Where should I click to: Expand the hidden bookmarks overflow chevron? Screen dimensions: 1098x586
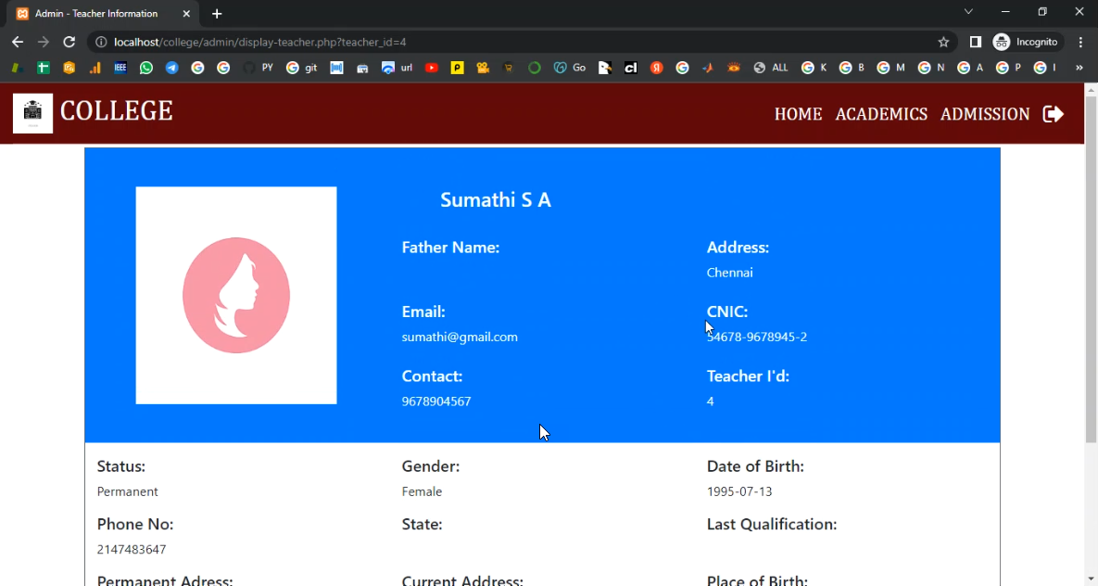1079,68
